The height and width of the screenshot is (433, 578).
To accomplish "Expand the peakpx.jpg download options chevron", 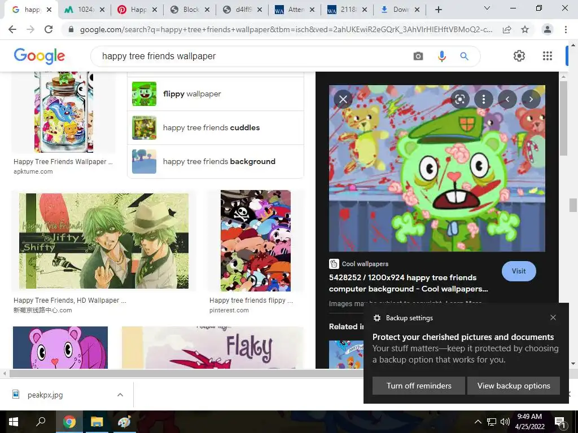I will pos(120,395).
